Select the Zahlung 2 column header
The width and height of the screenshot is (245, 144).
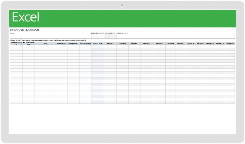(x=122, y=44)
